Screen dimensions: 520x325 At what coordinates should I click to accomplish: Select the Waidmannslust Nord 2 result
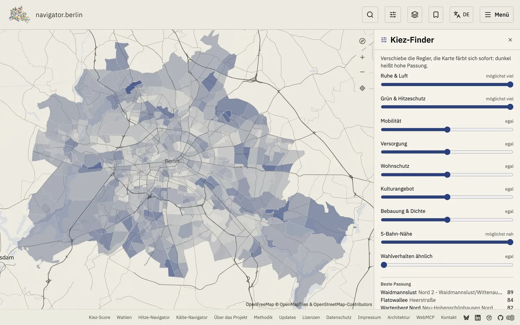pyautogui.click(x=447, y=292)
